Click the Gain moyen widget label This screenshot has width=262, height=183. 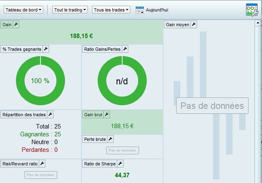point(177,25)
